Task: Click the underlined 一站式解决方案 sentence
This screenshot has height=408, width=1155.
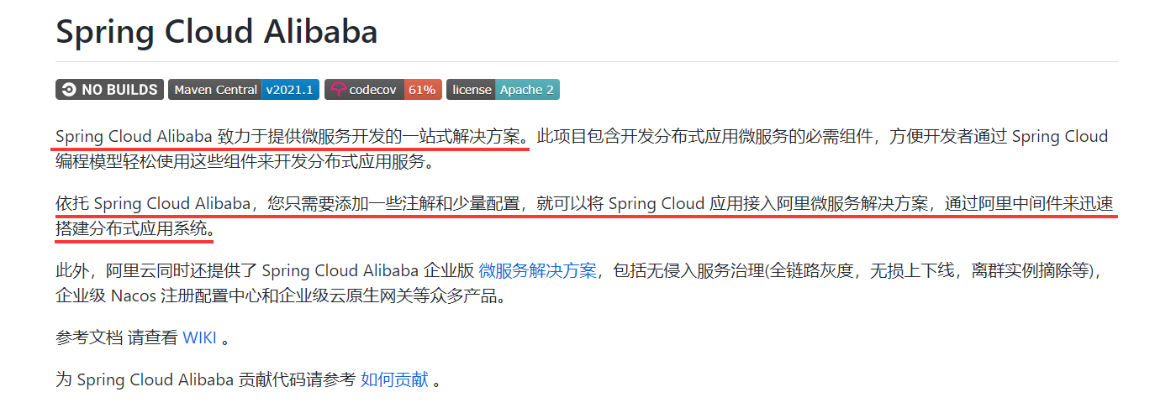Action: pyautogui.click(x=293, y=136)
